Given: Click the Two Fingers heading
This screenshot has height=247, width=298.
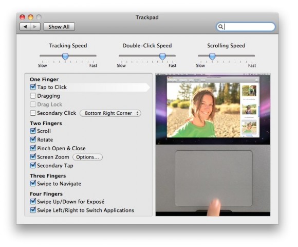Looking at the screenshot, I should point(46,123).
